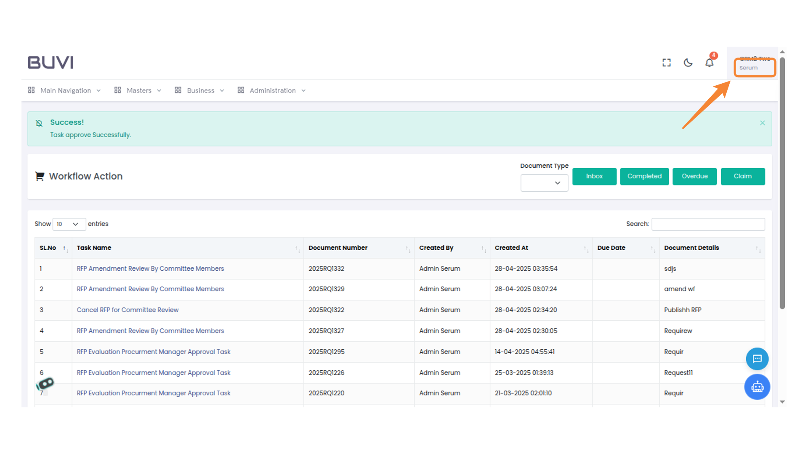Dismiss the success alert with X
The image size is (808, 454).
point(762,123)
